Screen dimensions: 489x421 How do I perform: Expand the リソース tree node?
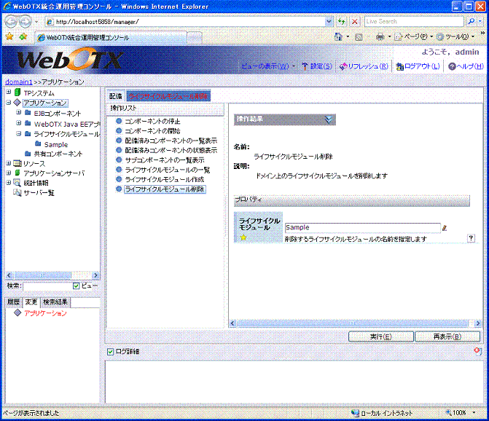pos(8,164)
